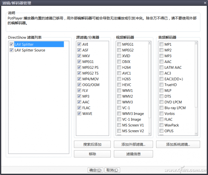
Task: Check the MP2 audio decoder
Action: (x=161, y=50)
